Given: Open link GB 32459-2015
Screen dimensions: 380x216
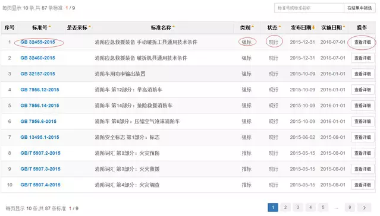Looking at the screenshot, I should (x=37, y=42).
